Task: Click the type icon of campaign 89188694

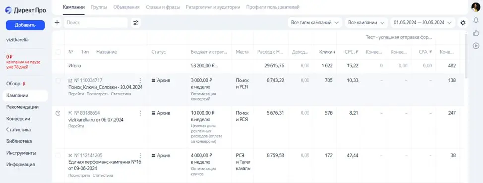Action: click(70, 113)
